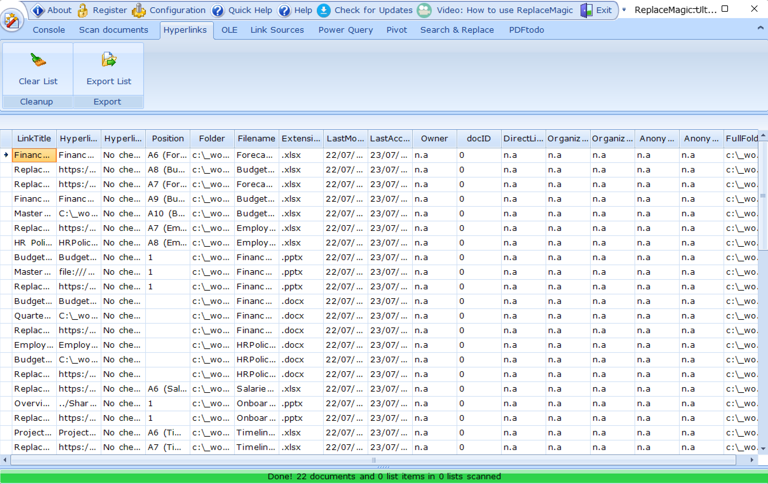
Task: Go to the Link Sources tab
Action: coord(277,30)
